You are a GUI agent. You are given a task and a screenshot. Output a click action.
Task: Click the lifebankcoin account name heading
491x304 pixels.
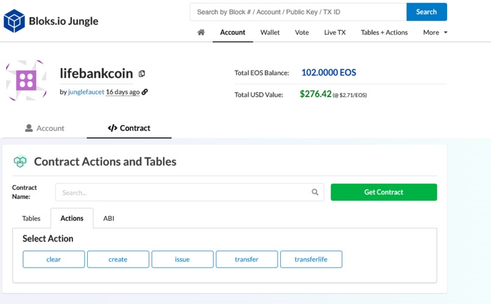tap(96, 74)
